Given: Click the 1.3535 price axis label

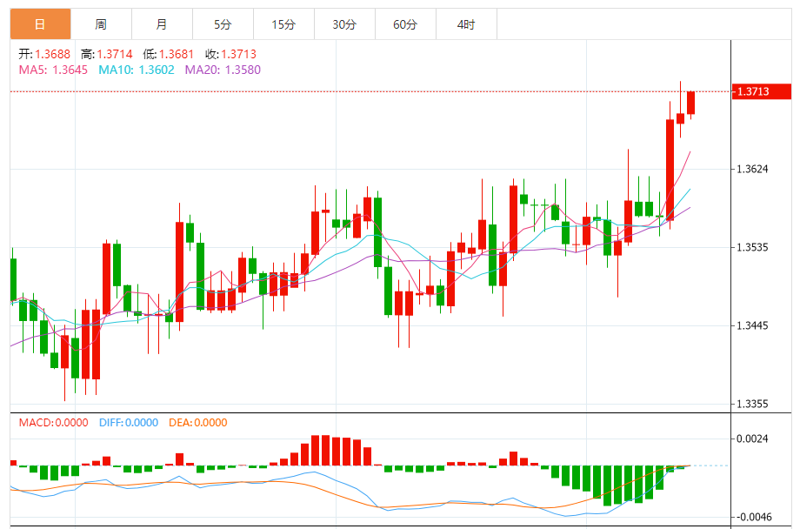Looking at the screenshot, I should 752,248.
